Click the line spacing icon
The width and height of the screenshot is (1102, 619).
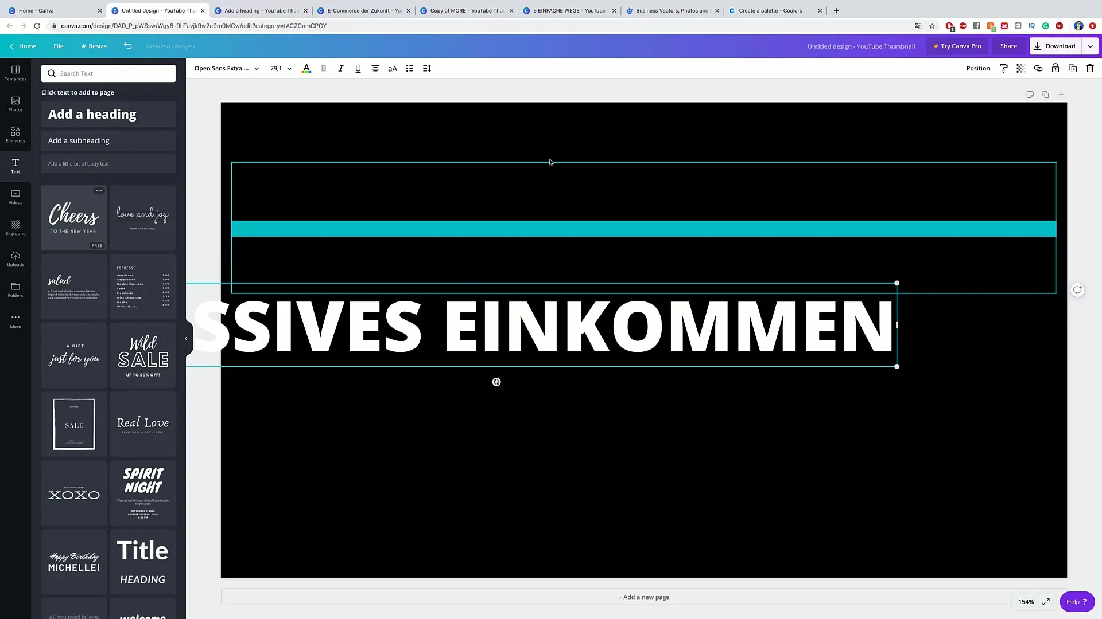(427, 69)
